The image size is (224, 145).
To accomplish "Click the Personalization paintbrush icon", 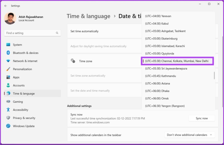I will pyautogui.click(x=8, y=69).
